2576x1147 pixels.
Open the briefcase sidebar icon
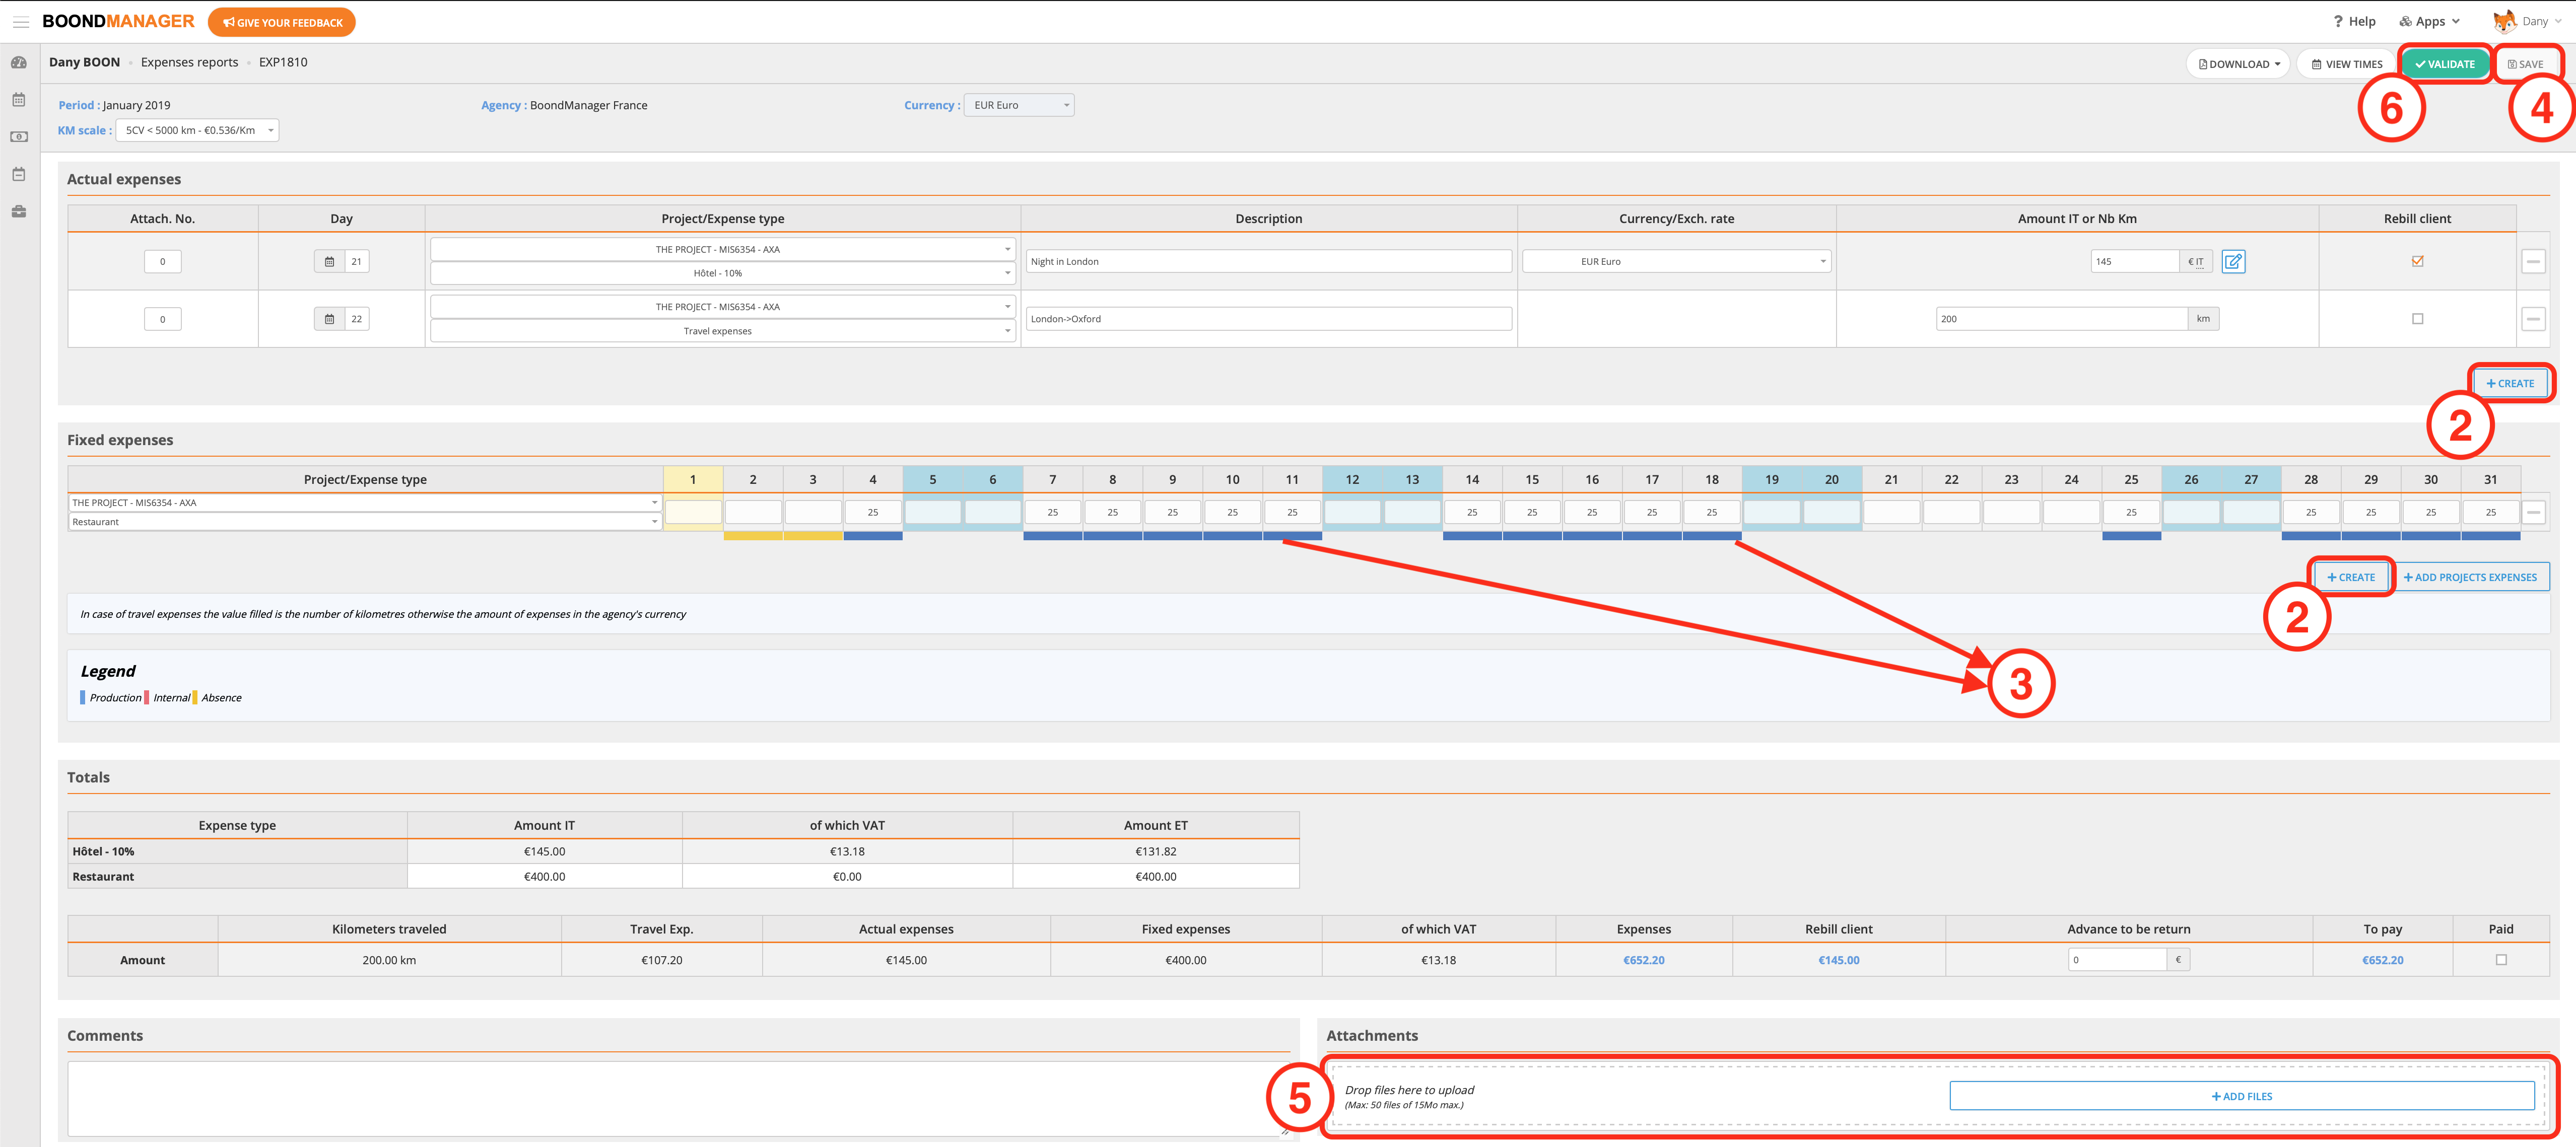(19, 211)
